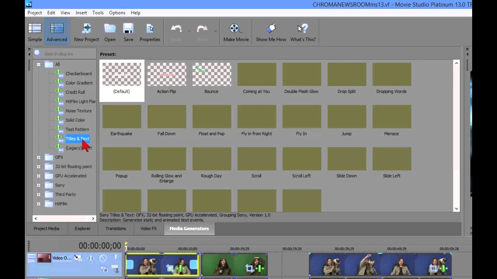Open the Tools menu
The width and height of the screenshot is (497, 279).
pyautogui.click(x=98, y=13)
